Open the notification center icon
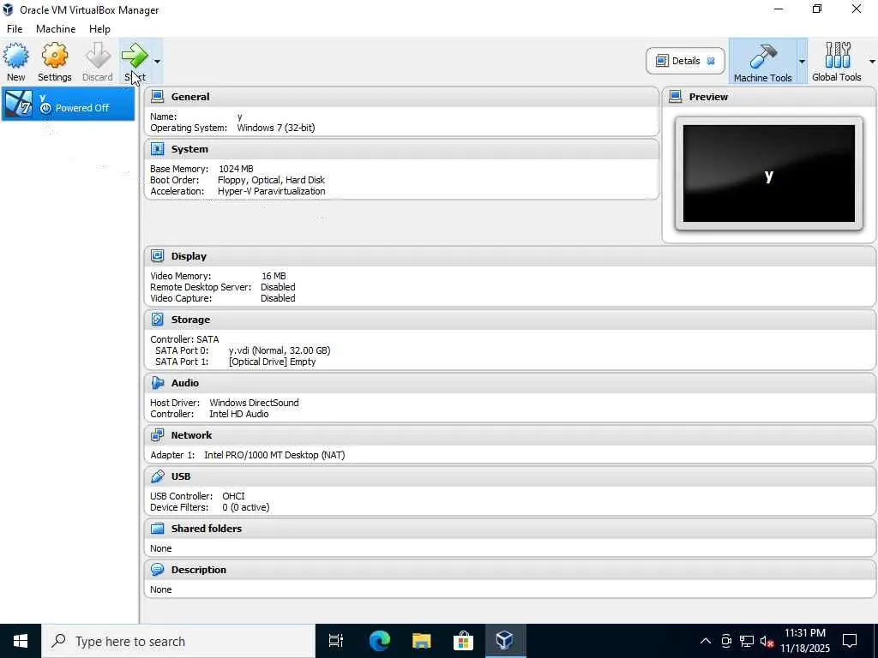 coord(850,641)
